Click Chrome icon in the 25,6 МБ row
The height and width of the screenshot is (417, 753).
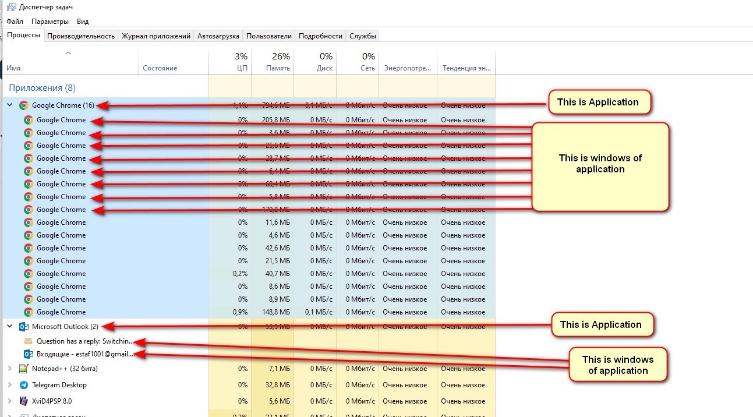(29, 146)
